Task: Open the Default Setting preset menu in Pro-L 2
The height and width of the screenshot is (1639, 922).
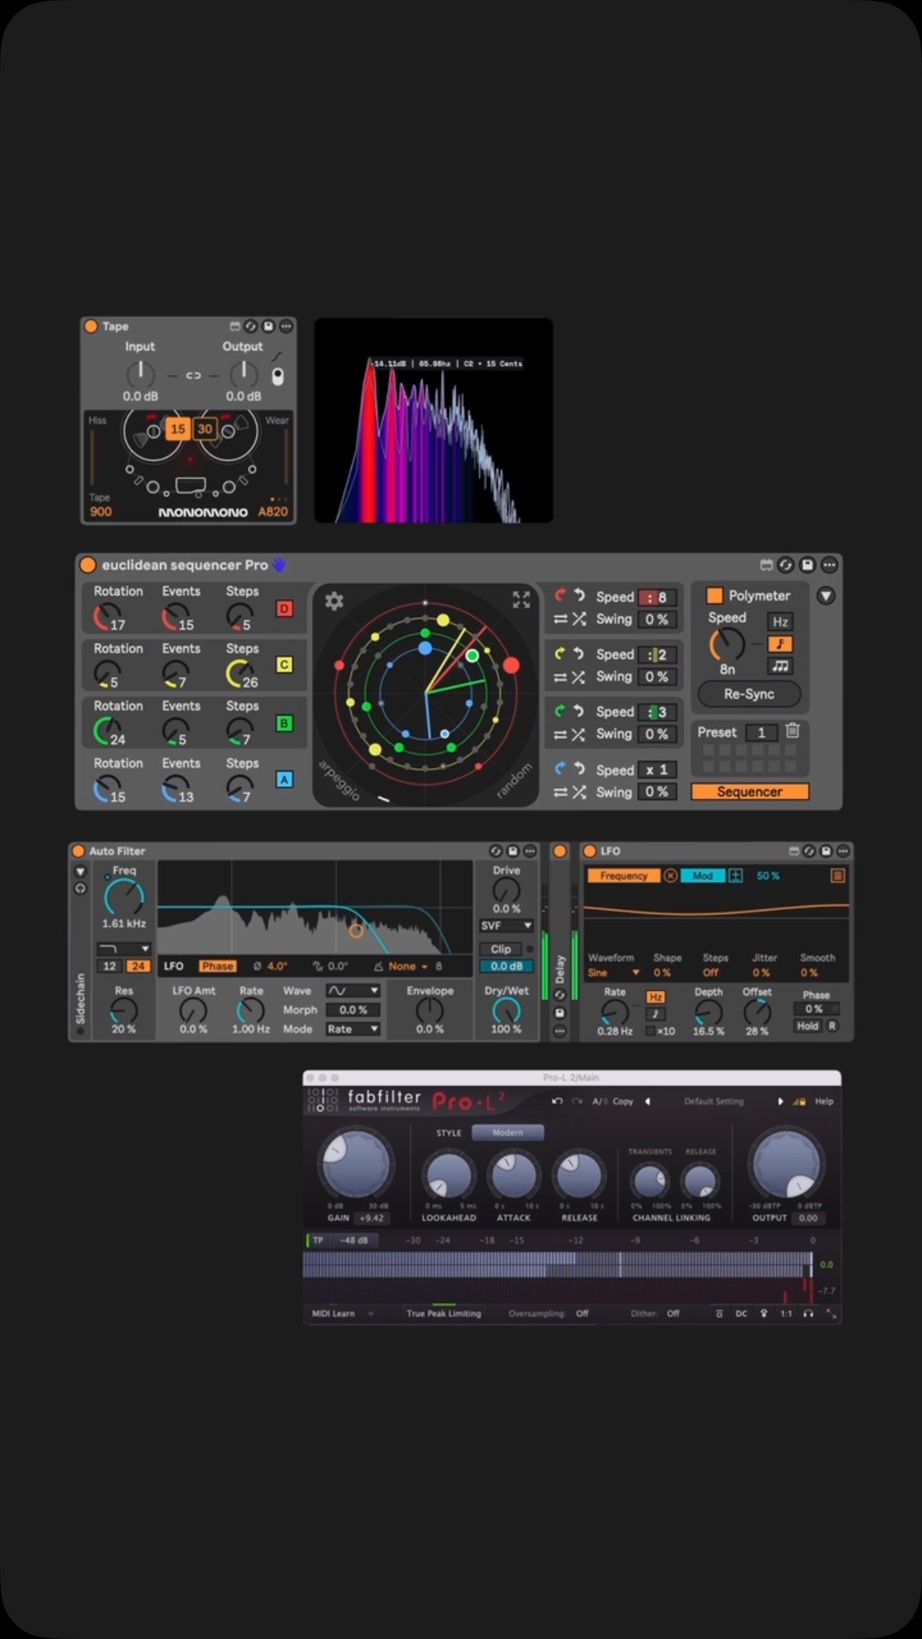Action: pos(713,1101)
